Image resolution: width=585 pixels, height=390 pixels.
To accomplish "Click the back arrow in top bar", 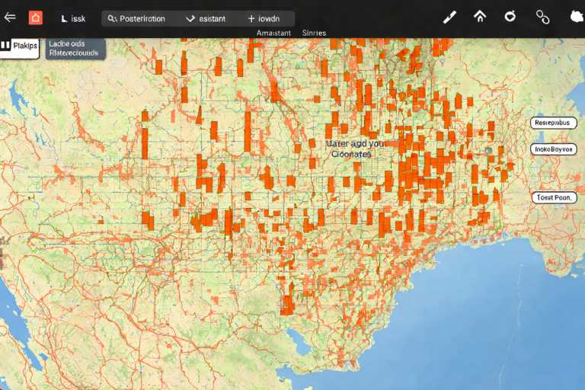I will point(10,18).
